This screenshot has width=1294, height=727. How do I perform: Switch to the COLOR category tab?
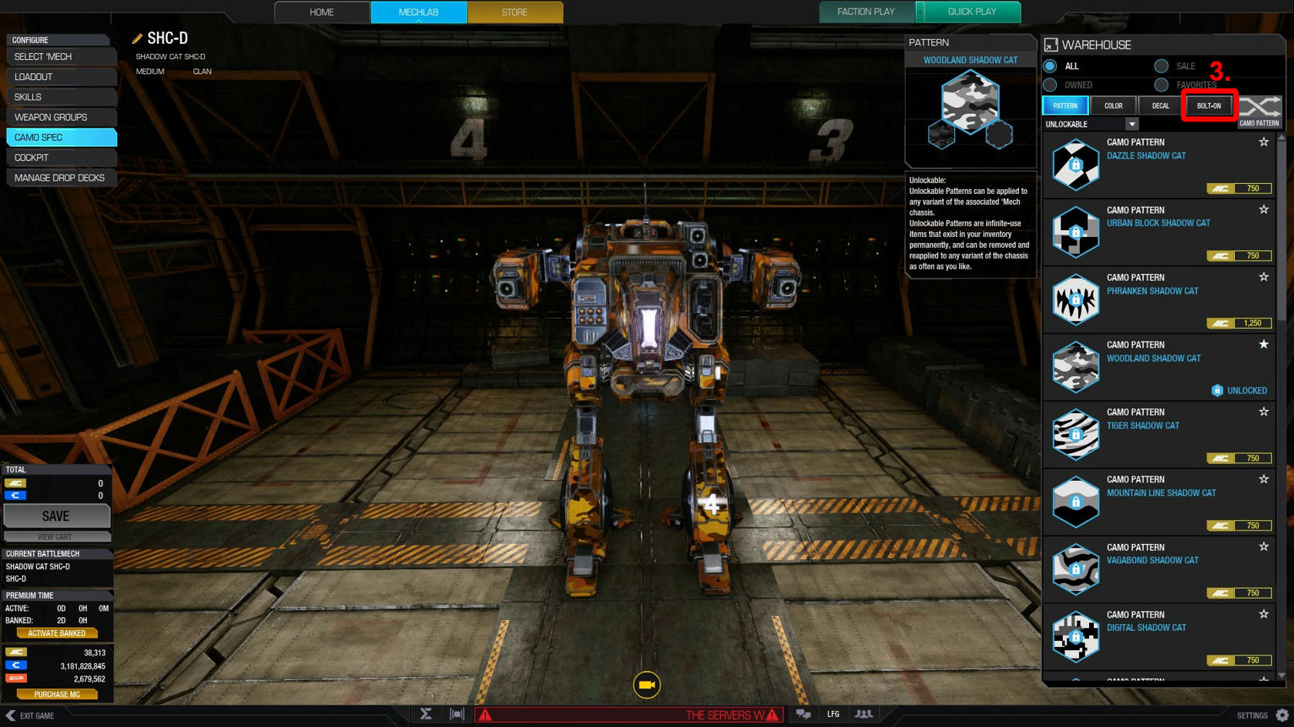(1113, 105)
